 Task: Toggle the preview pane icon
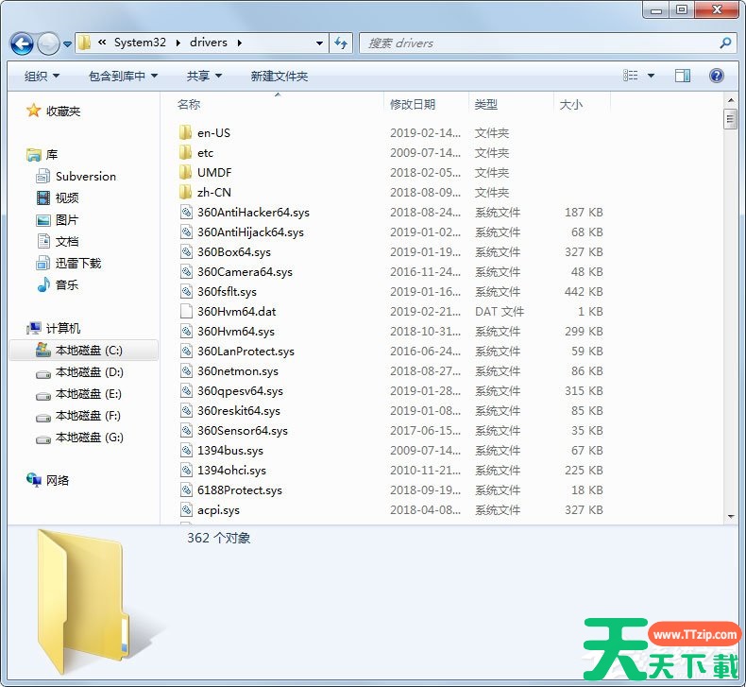point(682,76)
